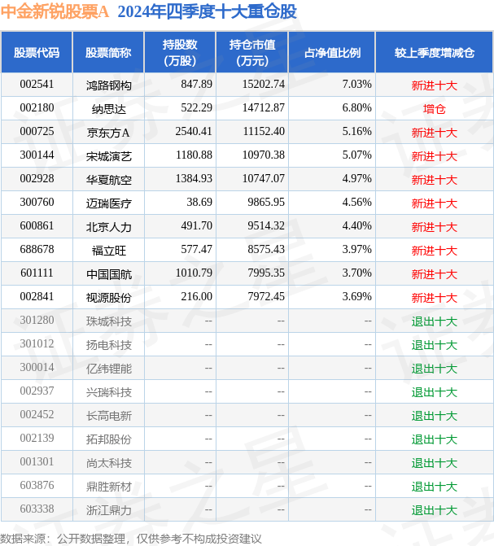Click the 股票简称 column header
Viewport: 494px width, 546px height.
tap(108, 53)
